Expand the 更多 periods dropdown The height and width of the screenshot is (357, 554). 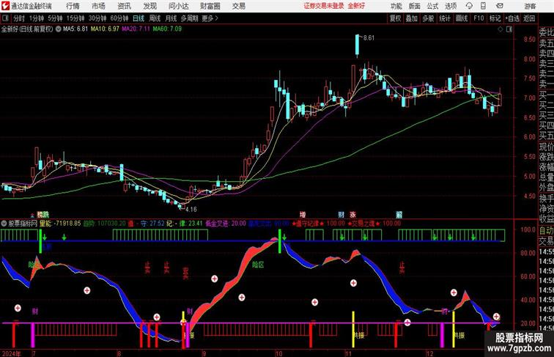(210, 18)
